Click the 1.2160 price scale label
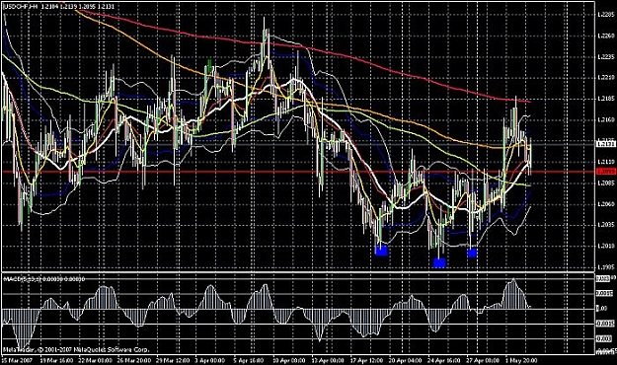Screen dimensions: 617x365 [x=605, y=119]
